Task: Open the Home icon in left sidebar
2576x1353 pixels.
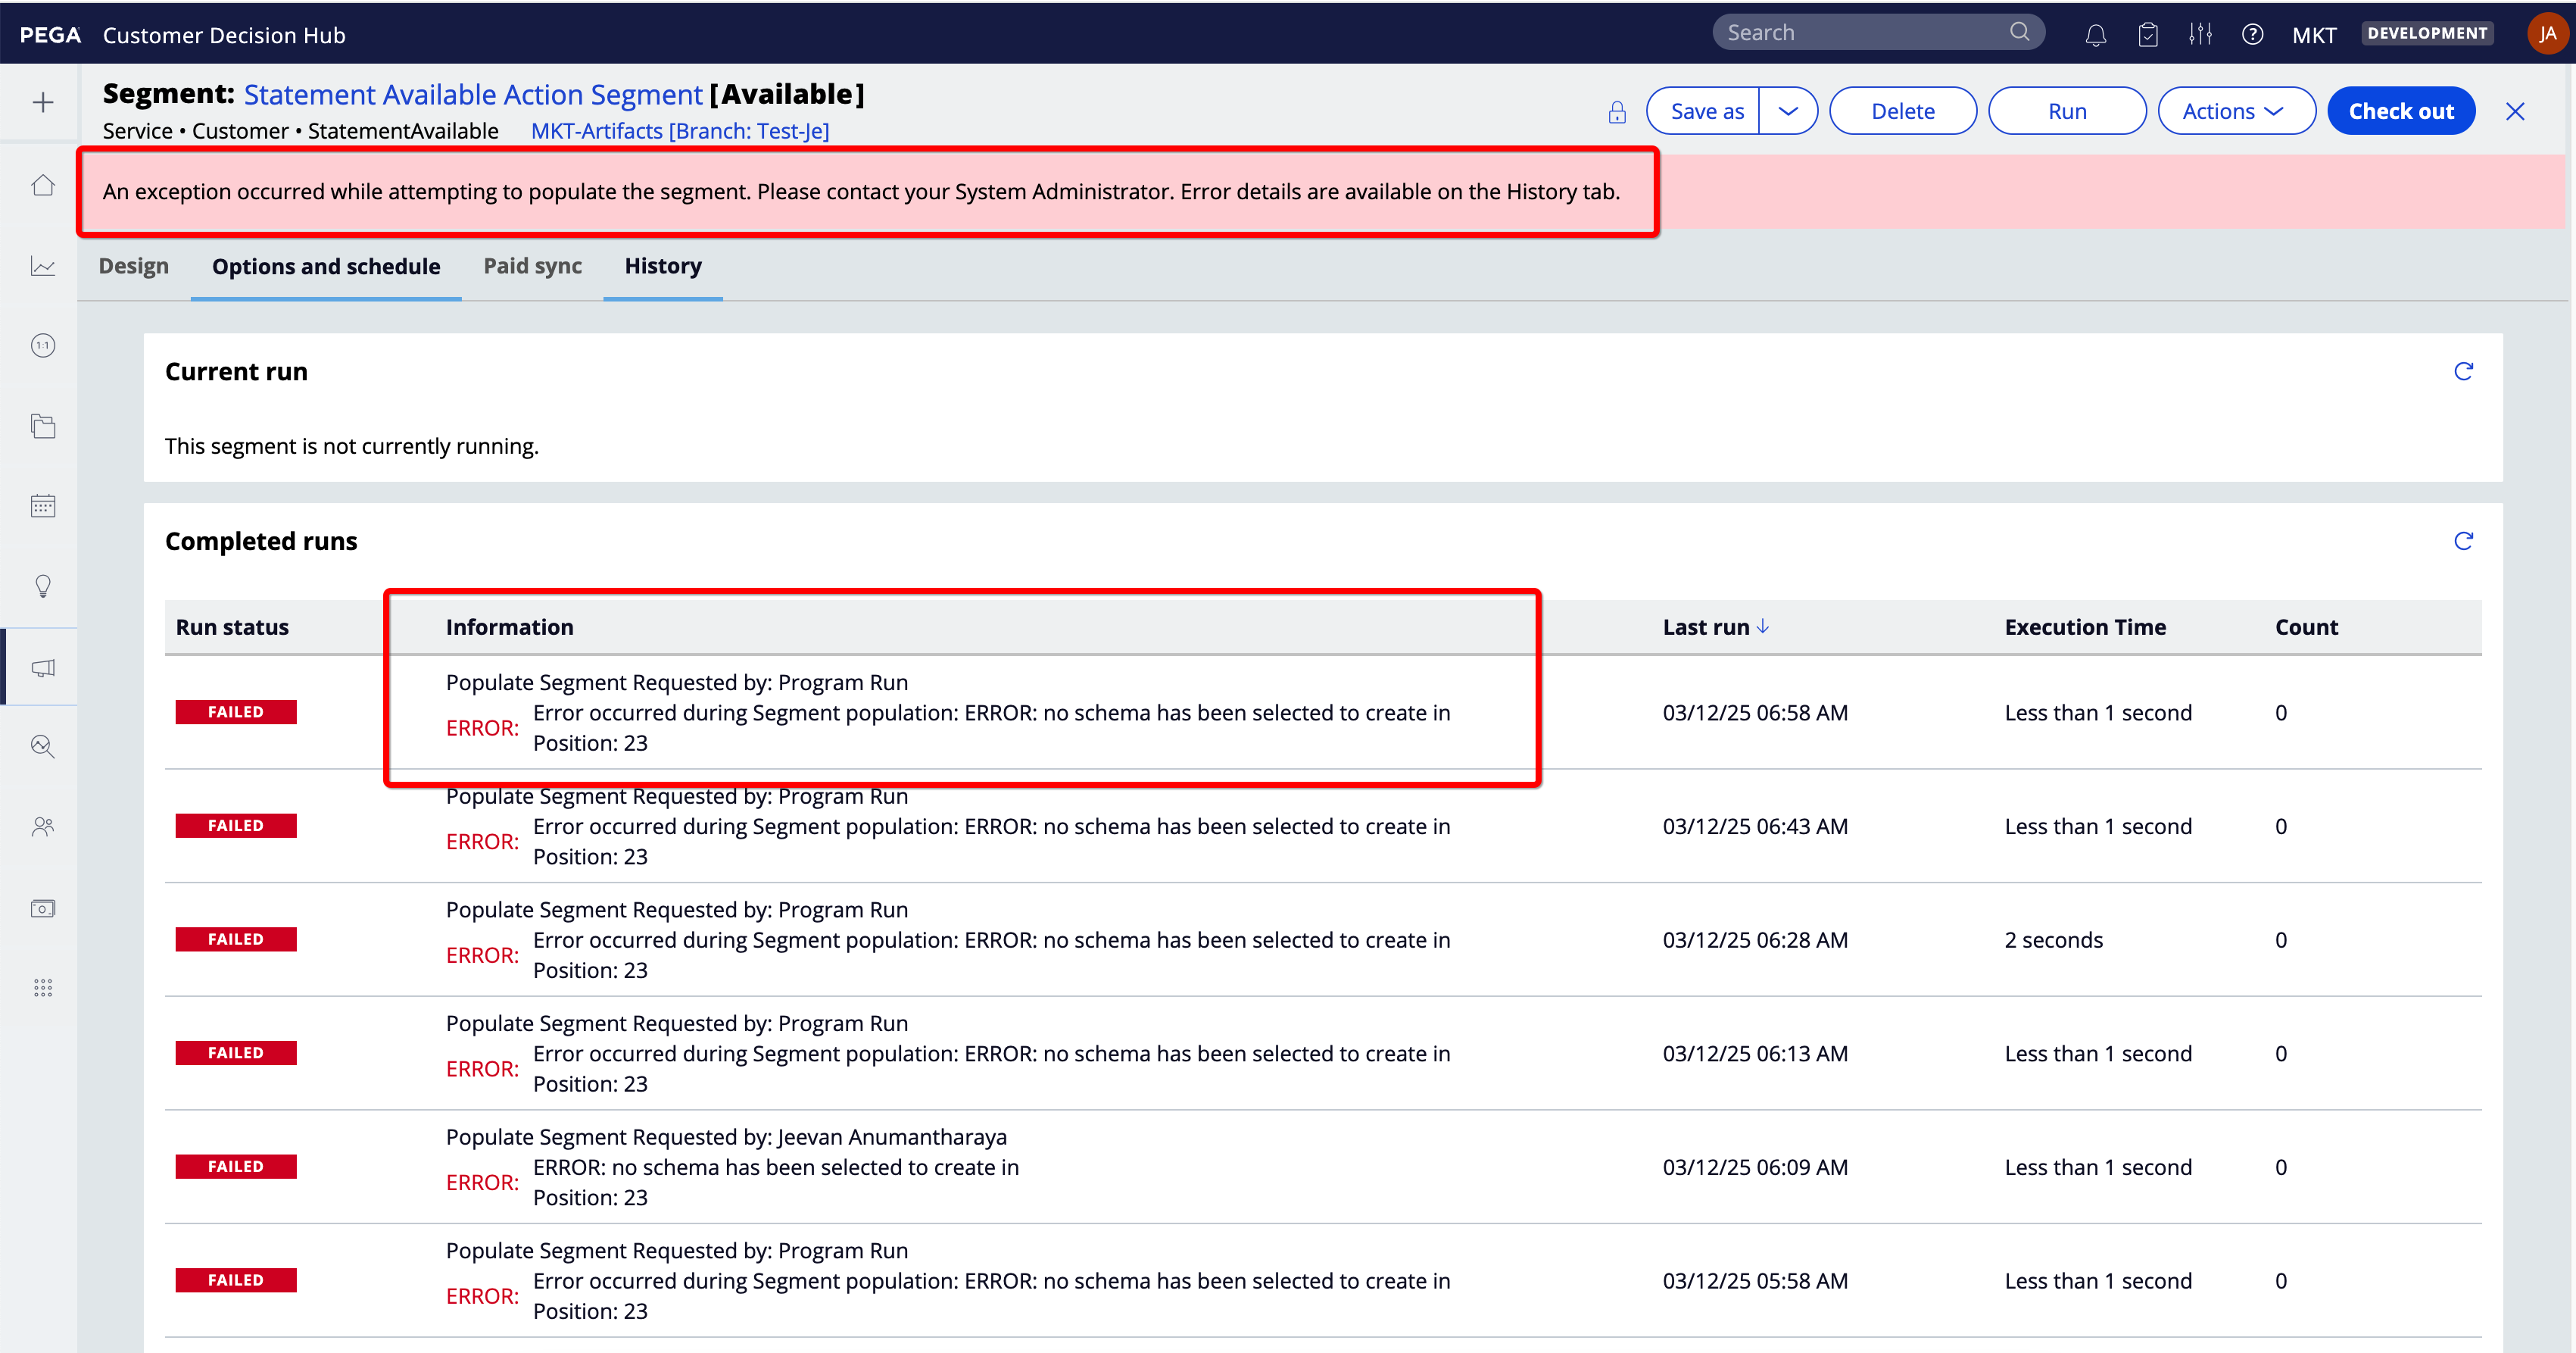Action: [x=43, y=185]
